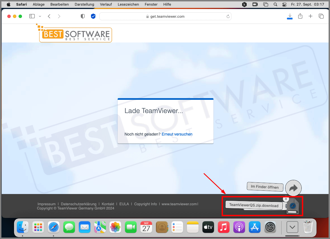
Task: Click the Im Finder öffnen button
Action: [x=265, y=187]
